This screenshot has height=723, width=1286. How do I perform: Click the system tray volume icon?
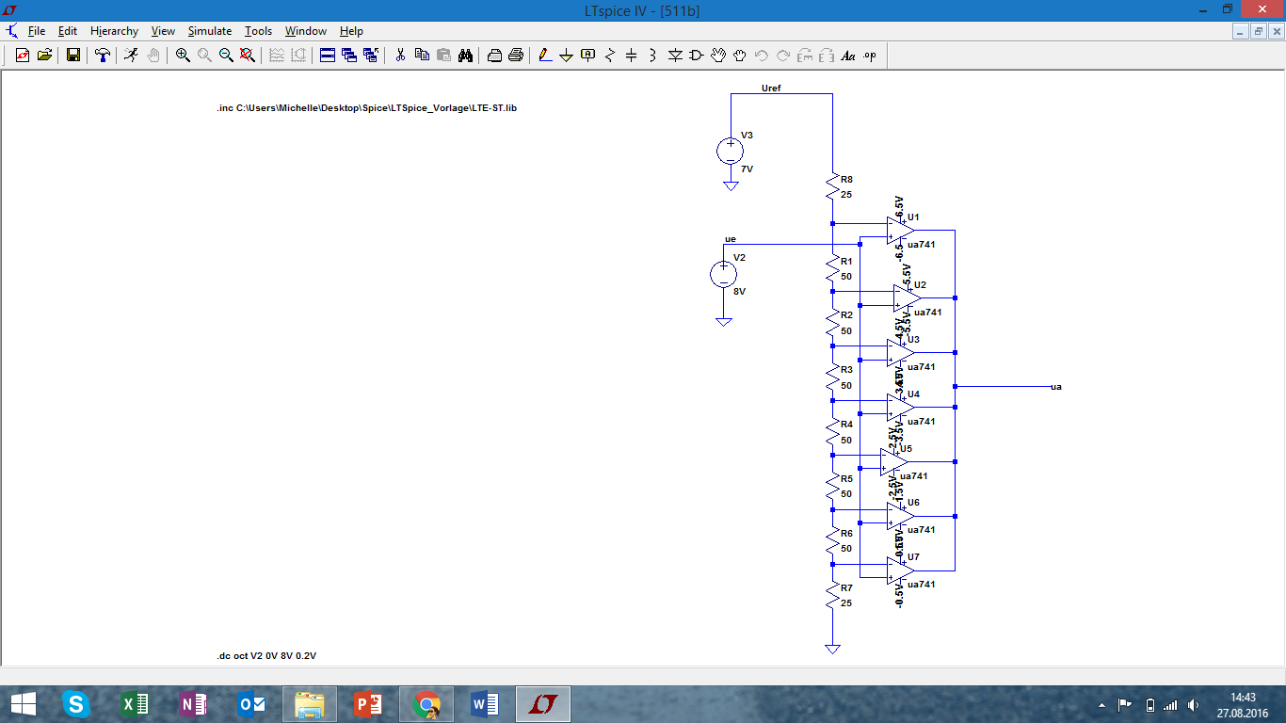point(1194,704)
